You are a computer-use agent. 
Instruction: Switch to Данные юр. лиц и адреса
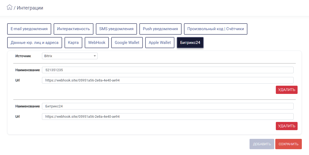[x=35, y=43]
